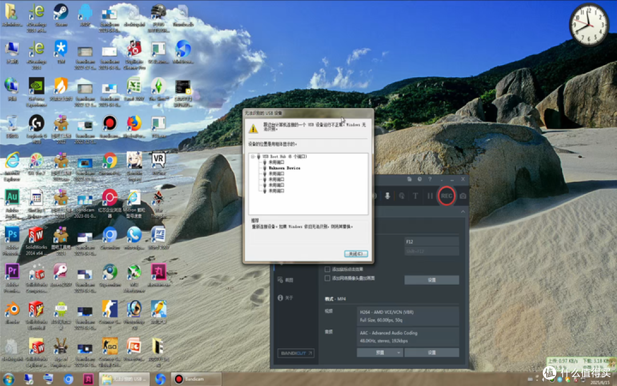Open the Excel 2007 desktop shortcut
Screen dimensions: 617x386
(134, 89)
